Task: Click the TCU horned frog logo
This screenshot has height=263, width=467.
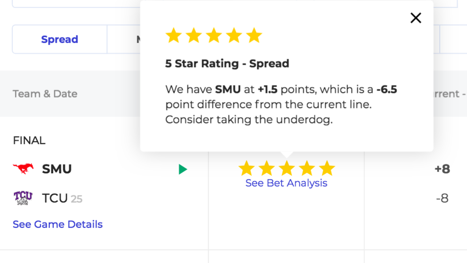Action: (23, 198)
